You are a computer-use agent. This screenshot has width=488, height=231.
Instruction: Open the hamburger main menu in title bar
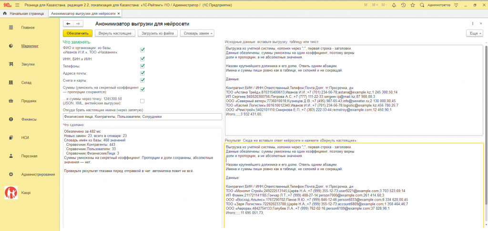point(17,5)
